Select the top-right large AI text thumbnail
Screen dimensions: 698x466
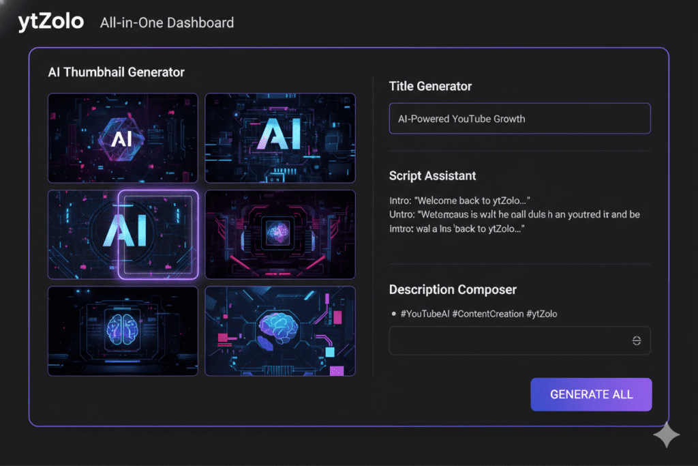coord(279,138)
